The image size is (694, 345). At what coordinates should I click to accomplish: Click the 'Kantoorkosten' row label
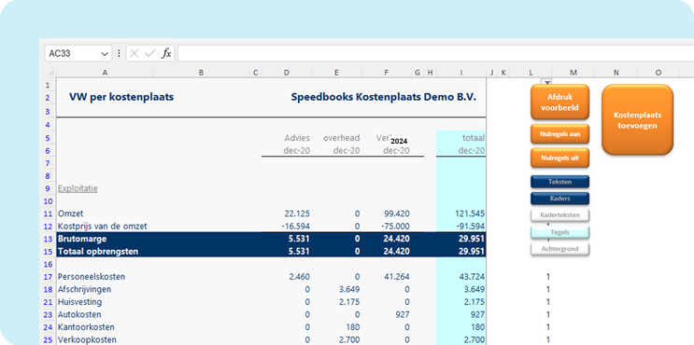86,327
